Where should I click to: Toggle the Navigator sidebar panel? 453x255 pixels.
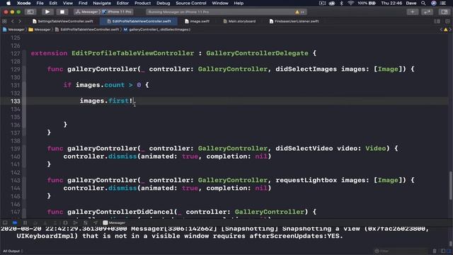click(x=30, y=12)
